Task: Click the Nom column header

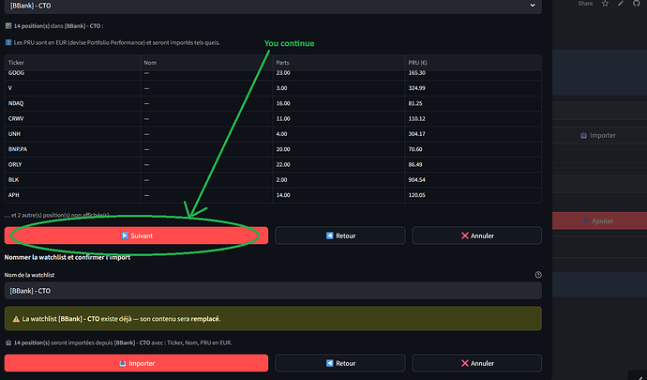Action: click(x=151, y=64)
